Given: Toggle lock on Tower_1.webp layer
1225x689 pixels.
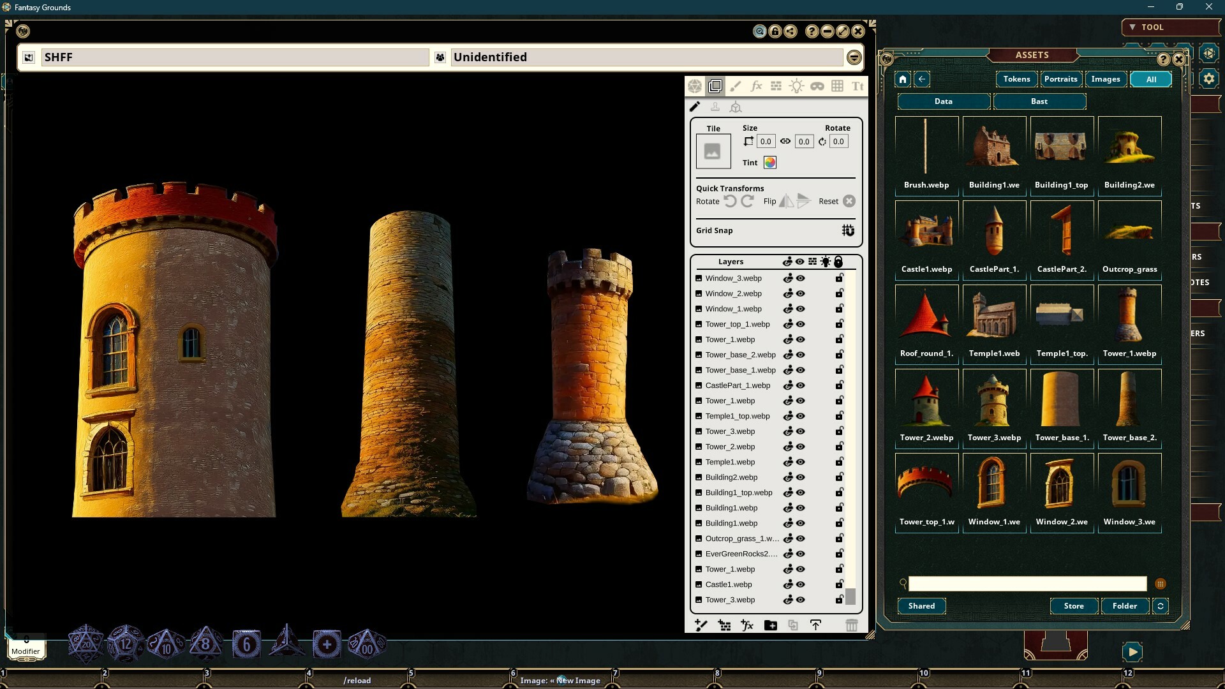Looking at the screenshot, I should pos(839,339).
